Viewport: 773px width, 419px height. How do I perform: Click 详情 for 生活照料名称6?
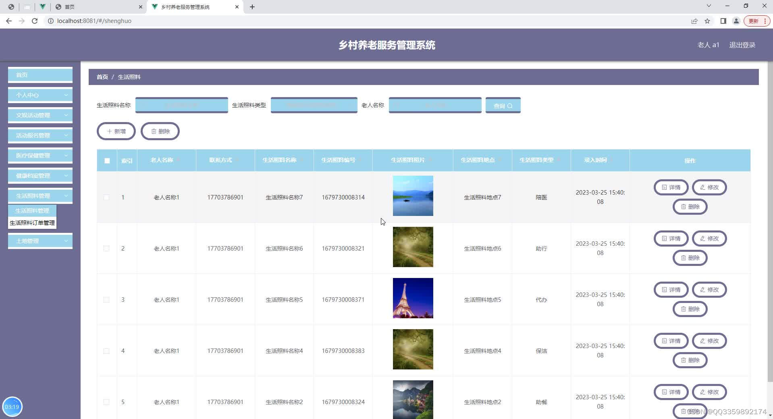(x=671, y=239)
